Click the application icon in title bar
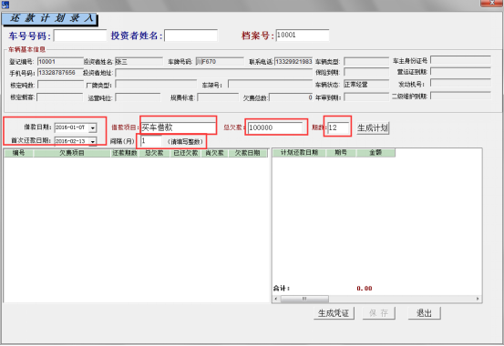 pyautogui.click(x=5, y=5)
